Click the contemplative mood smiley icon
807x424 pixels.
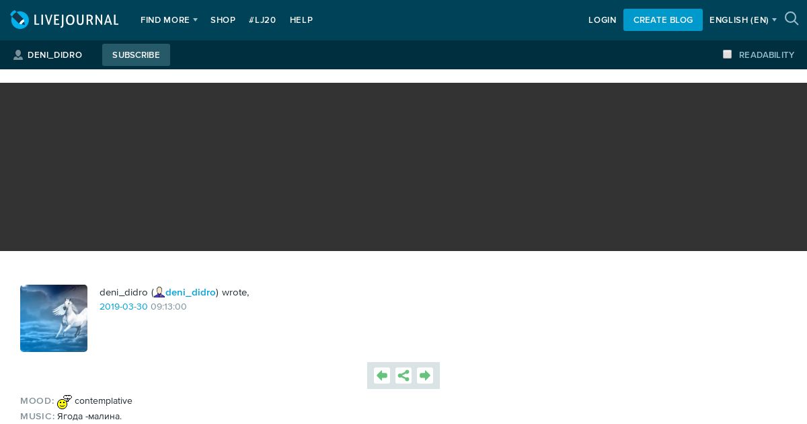pyautogui.click(x=65, y=402)
